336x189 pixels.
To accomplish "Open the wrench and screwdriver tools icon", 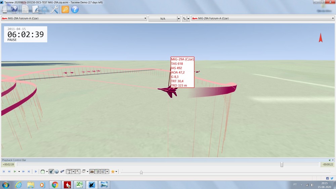I will point(54,9).
